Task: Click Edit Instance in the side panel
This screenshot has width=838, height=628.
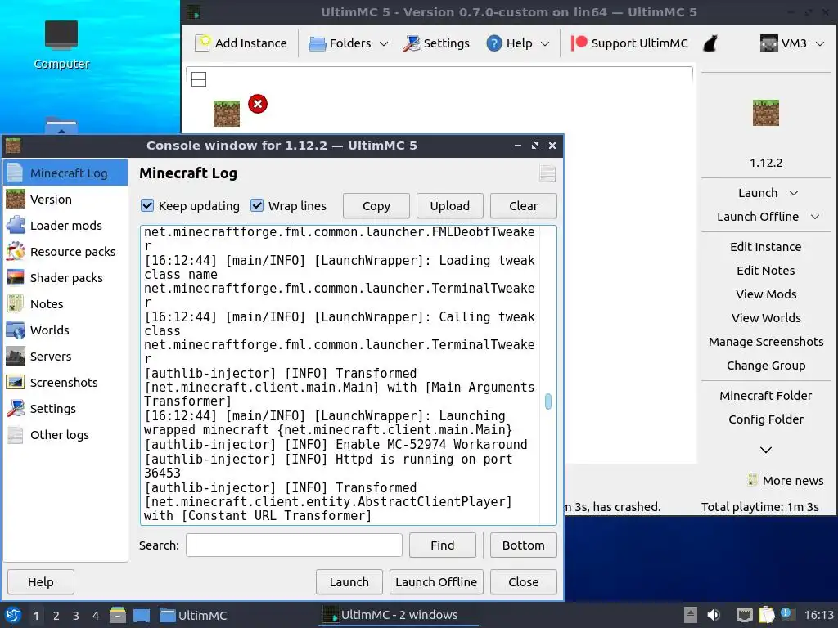Action: tap(766, 247)
